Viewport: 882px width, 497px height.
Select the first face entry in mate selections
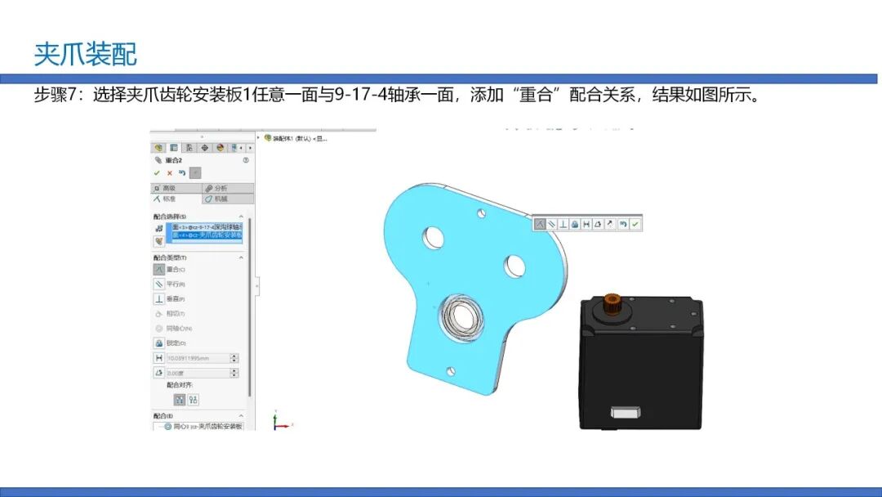point(207,226)
